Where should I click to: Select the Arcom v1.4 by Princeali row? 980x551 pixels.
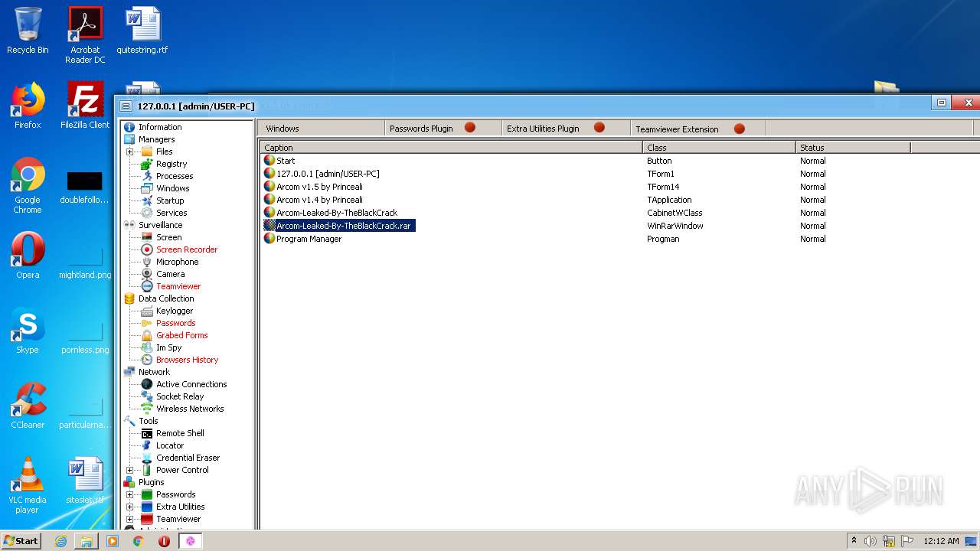pos(619,200)
